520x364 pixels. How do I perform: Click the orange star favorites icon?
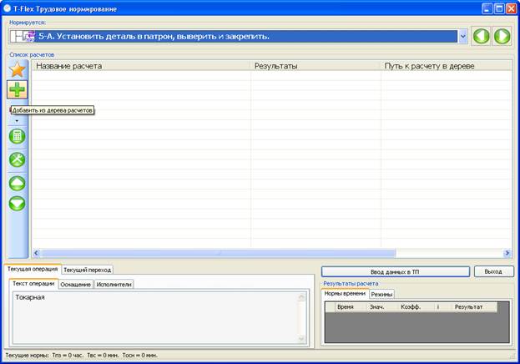coord(18,69)
